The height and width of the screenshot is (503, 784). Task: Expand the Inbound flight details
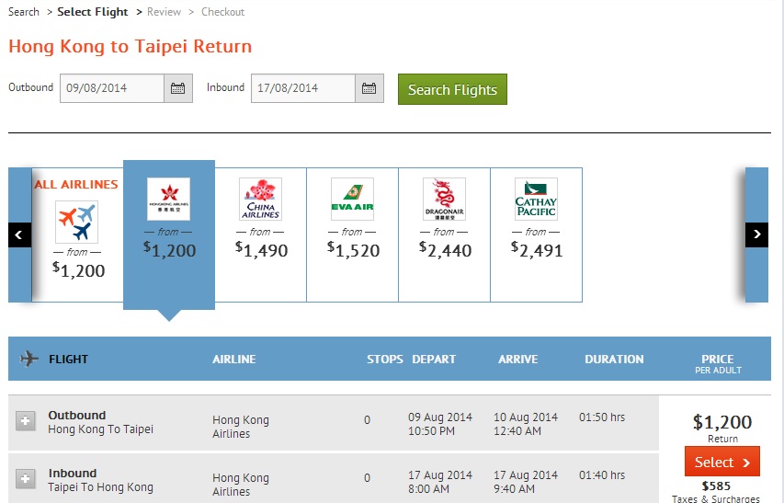tap(26, 479)
